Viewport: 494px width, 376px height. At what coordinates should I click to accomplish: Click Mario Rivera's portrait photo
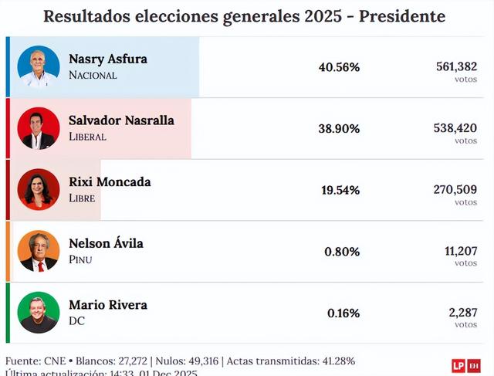[x=39, y=313]
